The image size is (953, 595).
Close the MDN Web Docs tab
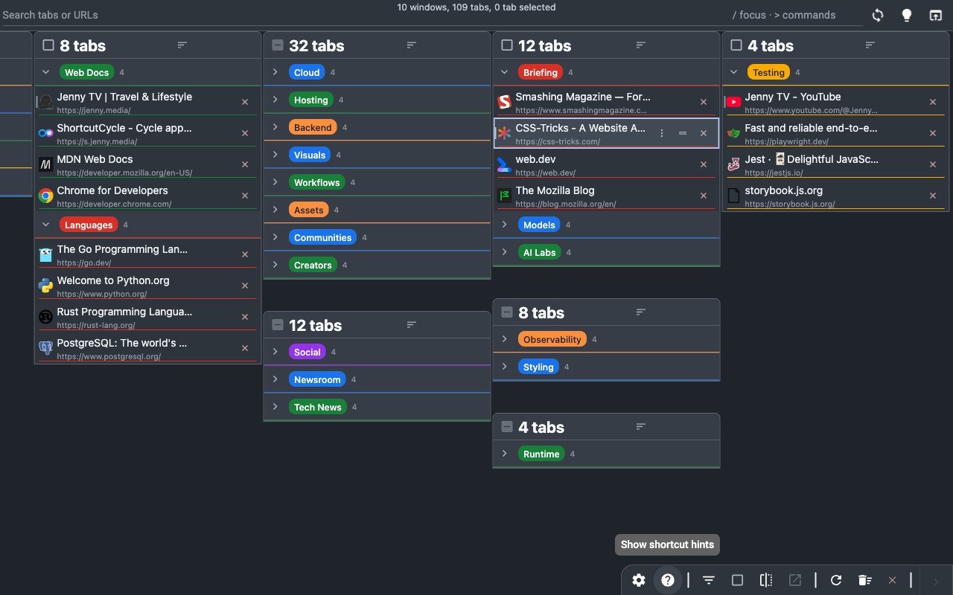click(x=245, y=164)
